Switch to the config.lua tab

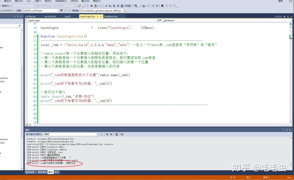(x=30, y=16)
